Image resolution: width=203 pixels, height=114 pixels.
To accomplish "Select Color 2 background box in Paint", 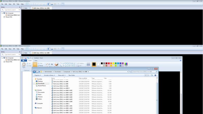I will 98,64.
